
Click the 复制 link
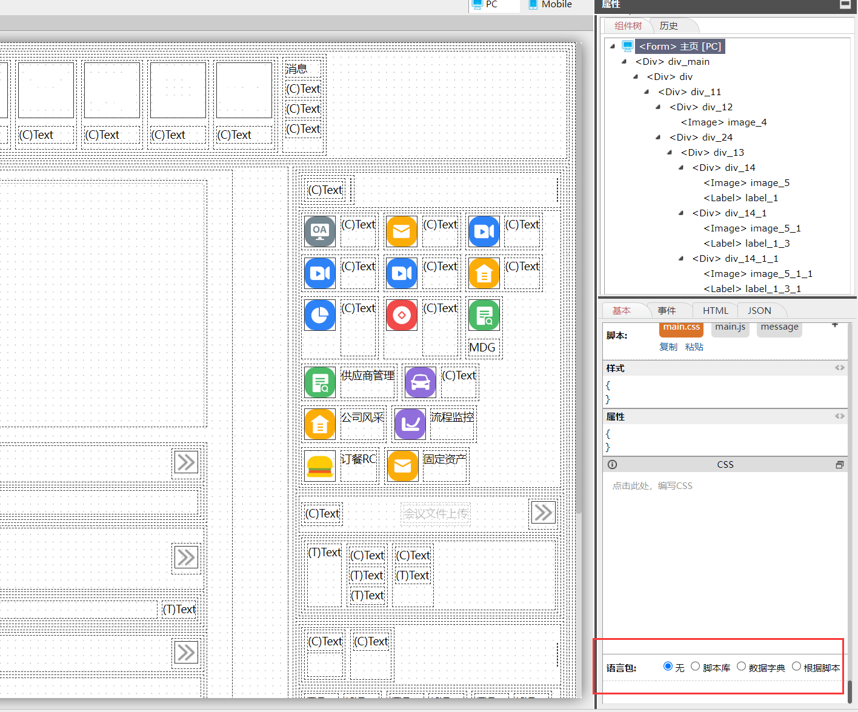point(668,347)
